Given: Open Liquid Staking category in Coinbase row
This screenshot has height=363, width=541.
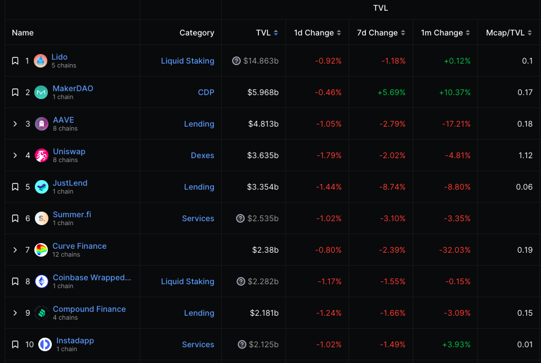Looking at the screenshot, I should [x=187, y=281].
